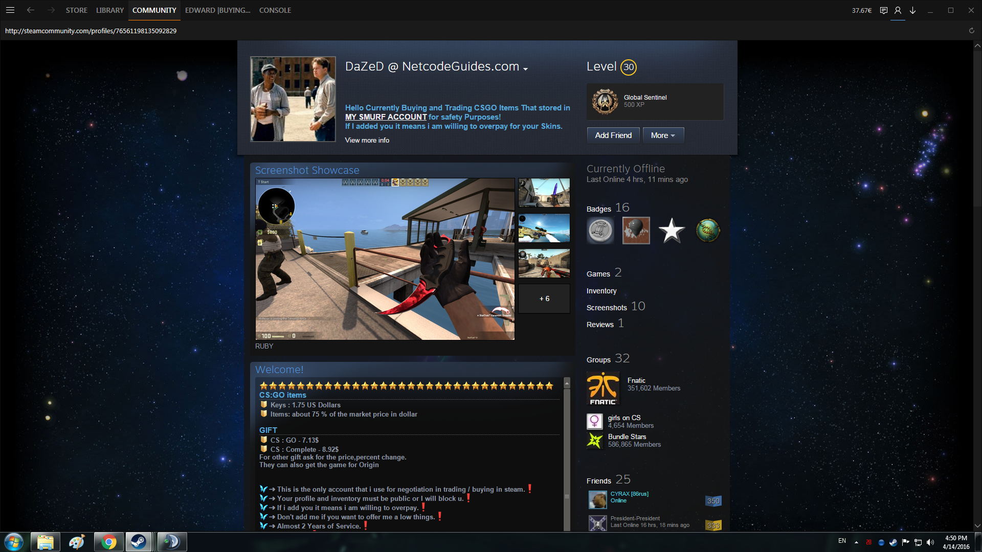This screenshot has width=982, height=552.
Task: Click the Add Friend button
Action: [613, 135]
